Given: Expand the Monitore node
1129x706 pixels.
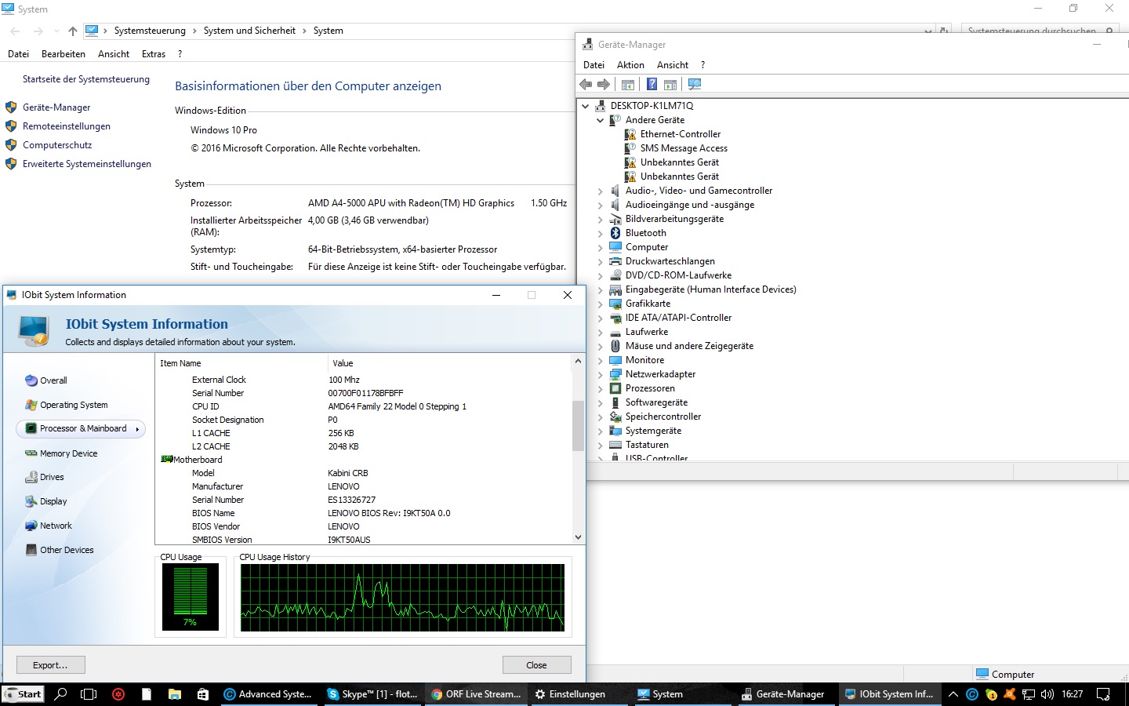Looking at the screenshot, I should [601, 360].
